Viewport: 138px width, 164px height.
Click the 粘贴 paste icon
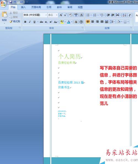(4, 14)
